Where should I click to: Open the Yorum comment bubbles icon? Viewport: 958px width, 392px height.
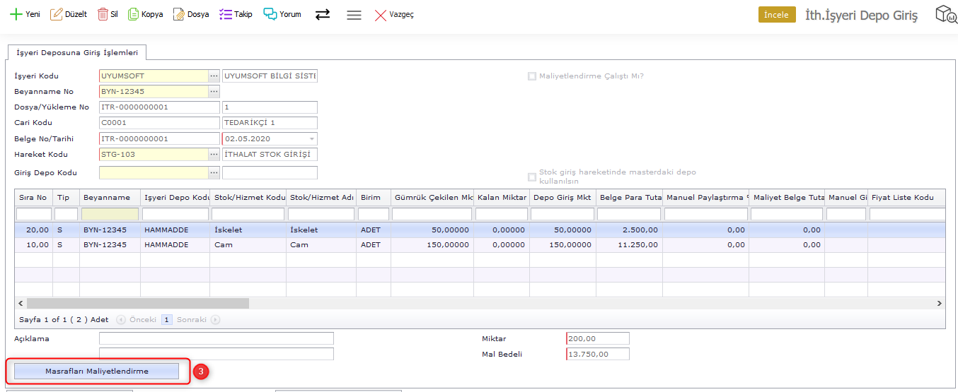(x=270, y=14)
